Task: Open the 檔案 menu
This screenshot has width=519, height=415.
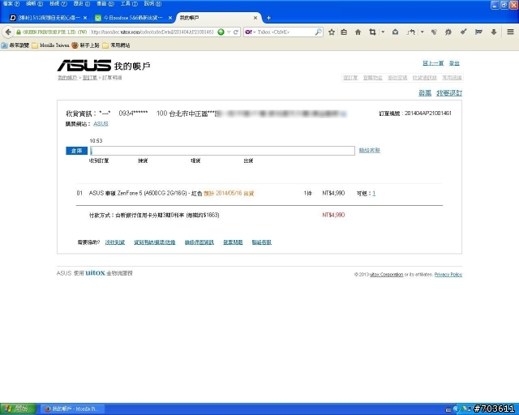Action: tap(11, 3)
